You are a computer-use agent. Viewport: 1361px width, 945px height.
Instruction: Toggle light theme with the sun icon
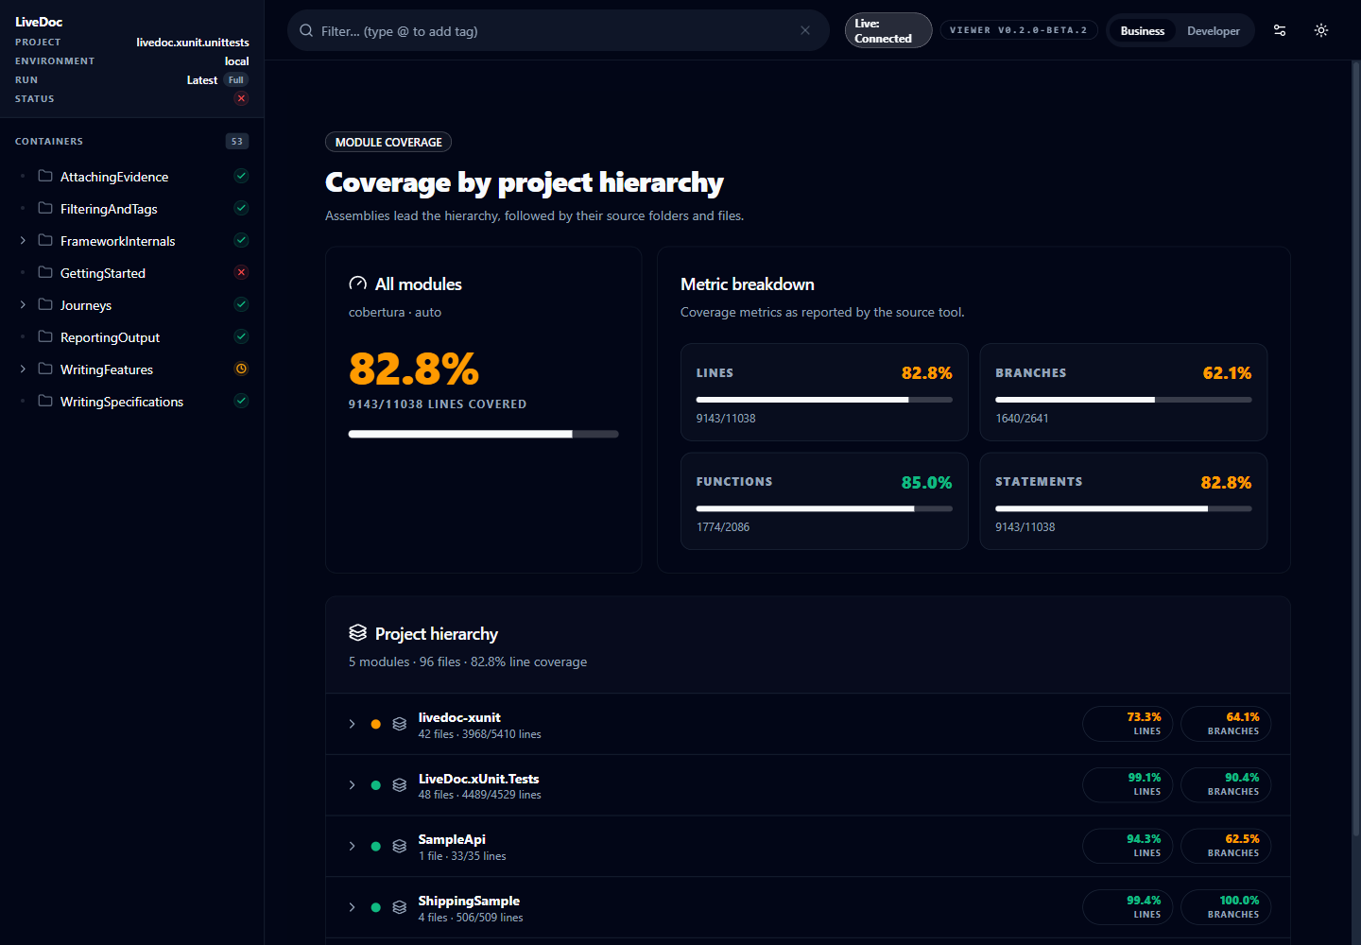[1321, 30]
